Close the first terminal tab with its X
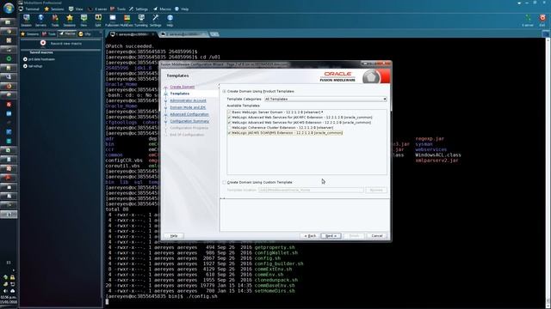Screen dimensions: 551x309 (153, 34)
